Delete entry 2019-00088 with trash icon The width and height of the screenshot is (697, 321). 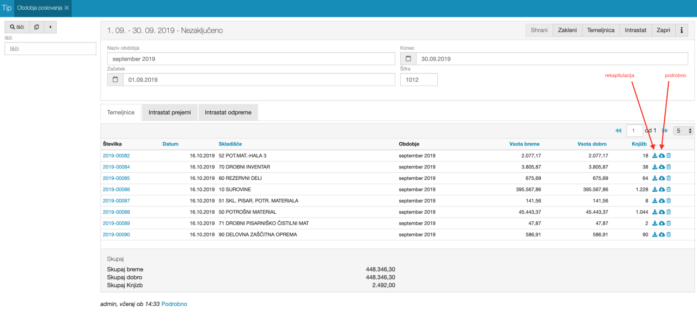click(x=669, y=212)
